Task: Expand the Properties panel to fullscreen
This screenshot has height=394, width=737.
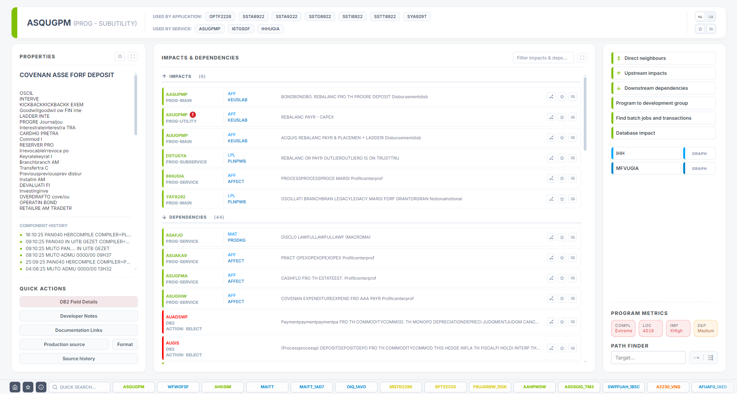Action: (x=133, y=56)
